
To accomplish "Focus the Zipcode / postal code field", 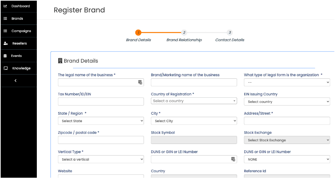I will [101, 140].
